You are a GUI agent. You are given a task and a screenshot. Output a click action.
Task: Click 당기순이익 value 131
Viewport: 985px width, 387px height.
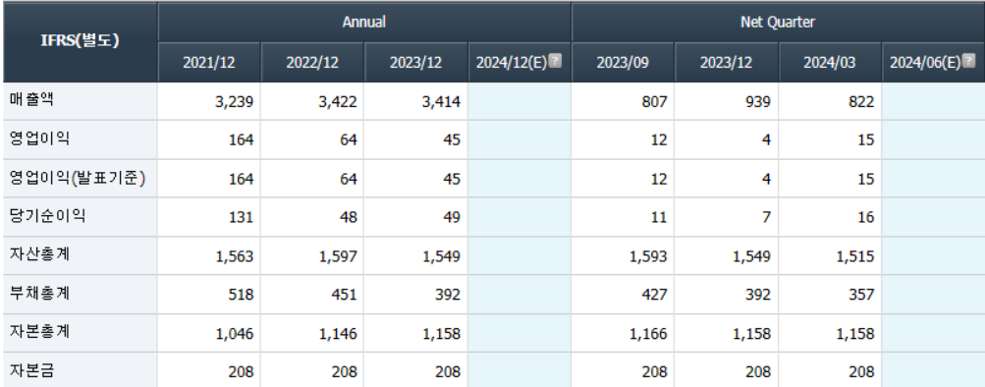(242, 217)
